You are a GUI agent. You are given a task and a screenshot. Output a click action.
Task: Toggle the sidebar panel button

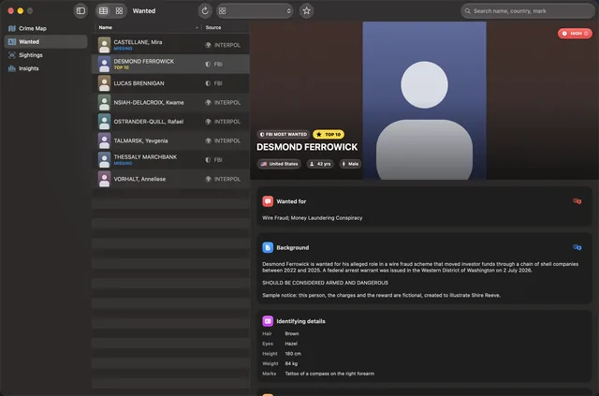pyautogui.click(x=80, y=10)
